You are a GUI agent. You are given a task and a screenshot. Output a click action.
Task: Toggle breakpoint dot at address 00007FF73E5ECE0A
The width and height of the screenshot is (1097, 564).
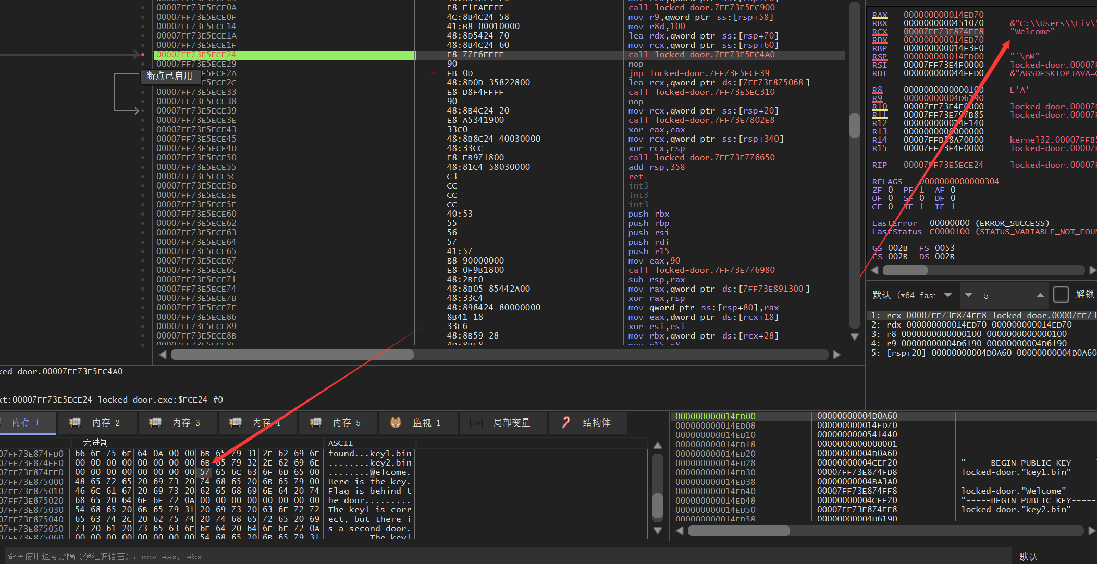(x=143, y=7)
